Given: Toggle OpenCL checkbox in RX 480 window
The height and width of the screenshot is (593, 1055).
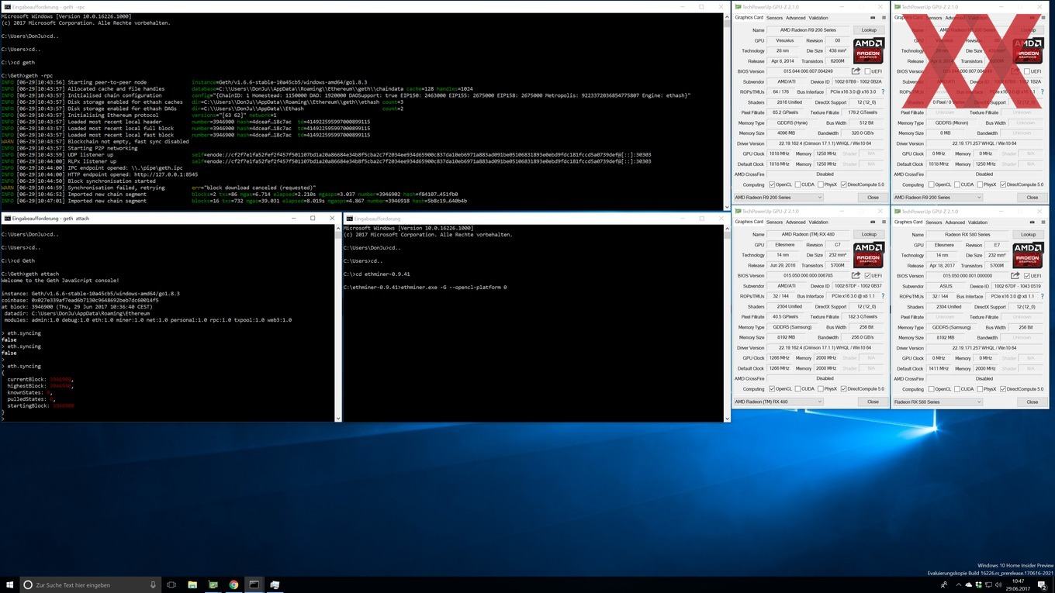Looking at the screenshot, I should coord(772,388).
